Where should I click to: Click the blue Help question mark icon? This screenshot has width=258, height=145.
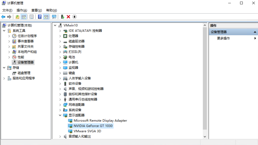[40, 17]
